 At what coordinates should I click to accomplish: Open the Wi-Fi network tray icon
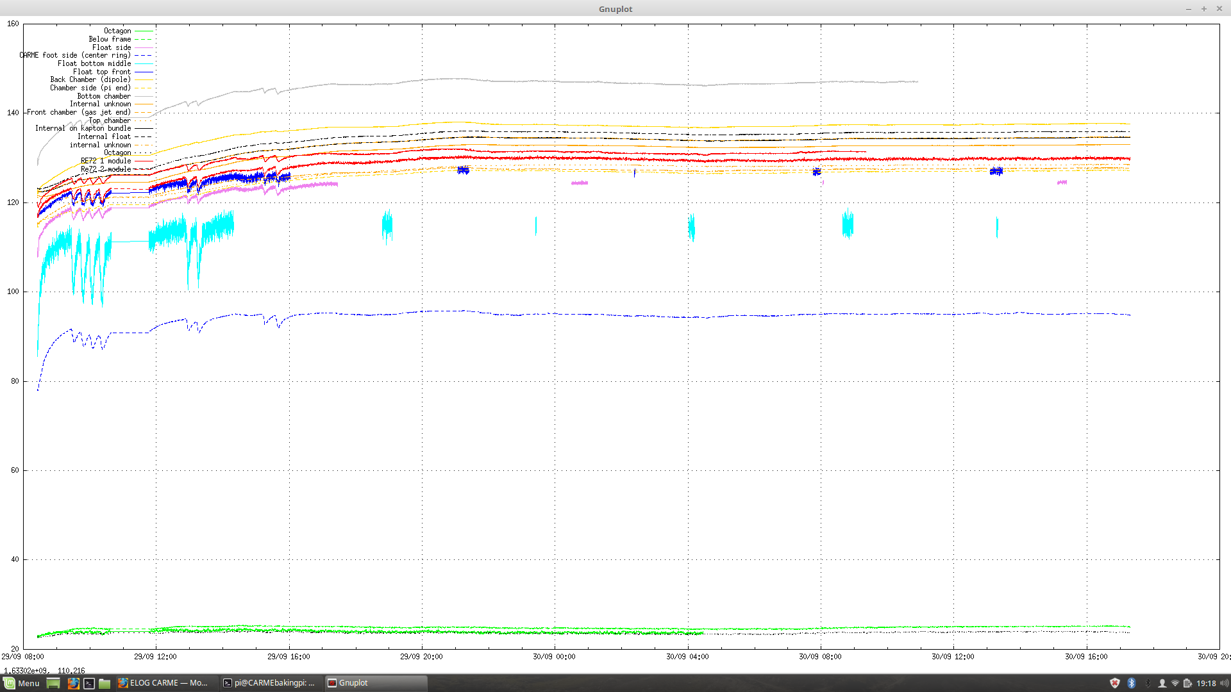pos(1175,683)
